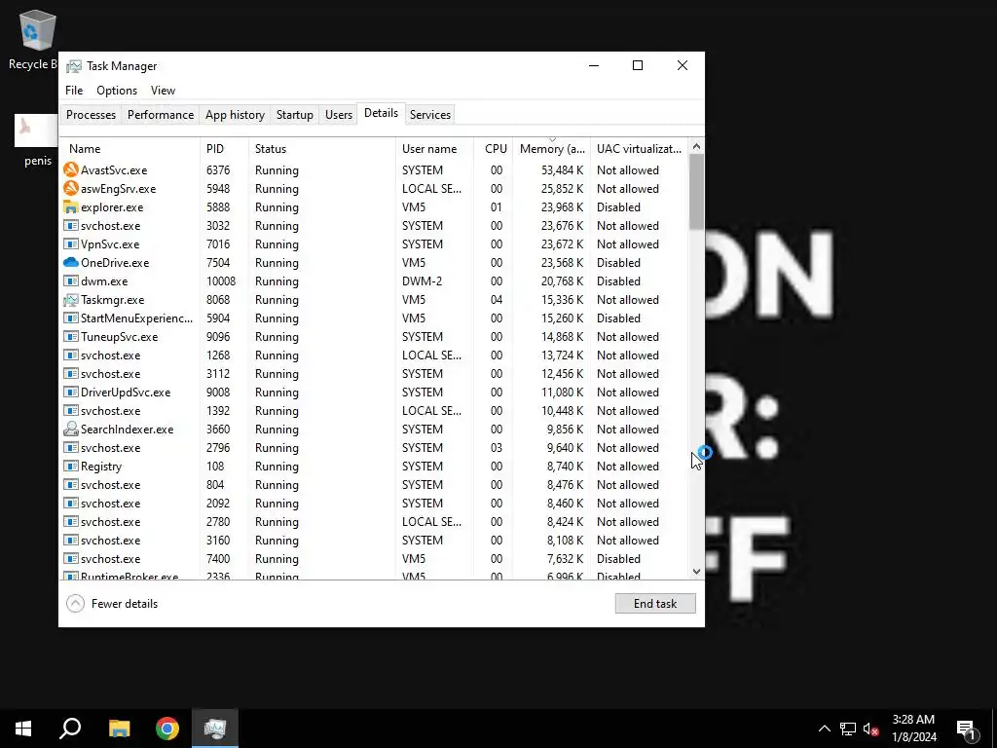Select svchost.exe row with PID 804
The height and width of the screenshot is (748, 997).
(x=374, y=485)
